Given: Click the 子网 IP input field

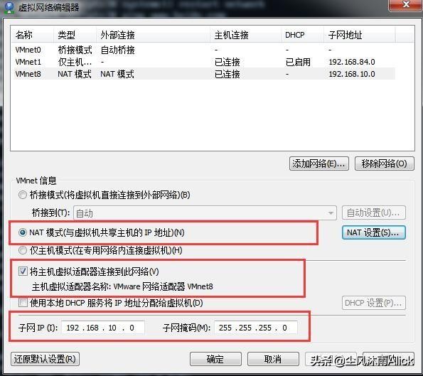Looking at the screenshot, I should point(103,328).
